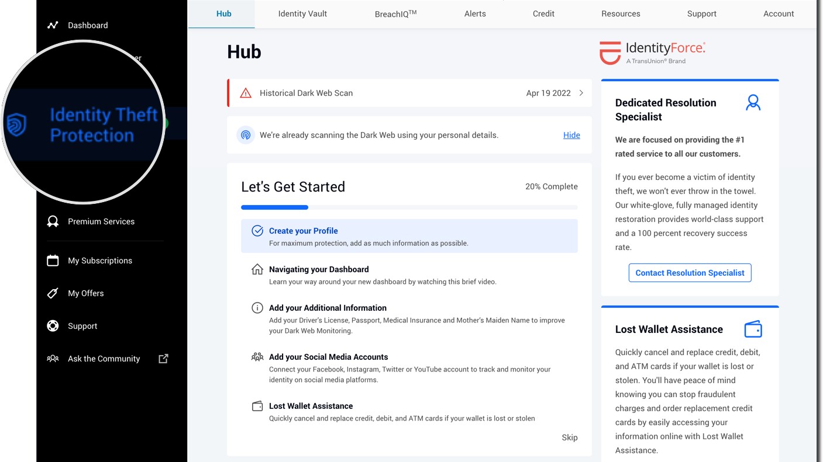
Task: Open Add your Social Media Accounts step
Action: (328, 357)
